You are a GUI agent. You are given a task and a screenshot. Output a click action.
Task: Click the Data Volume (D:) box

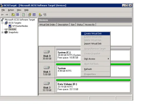tap(93, 87)
